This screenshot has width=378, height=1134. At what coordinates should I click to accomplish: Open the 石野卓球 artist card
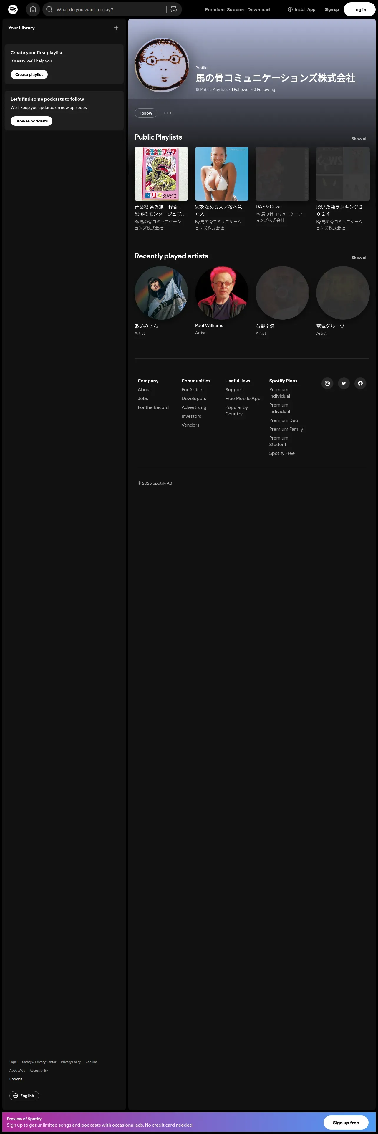coord(282,301)
